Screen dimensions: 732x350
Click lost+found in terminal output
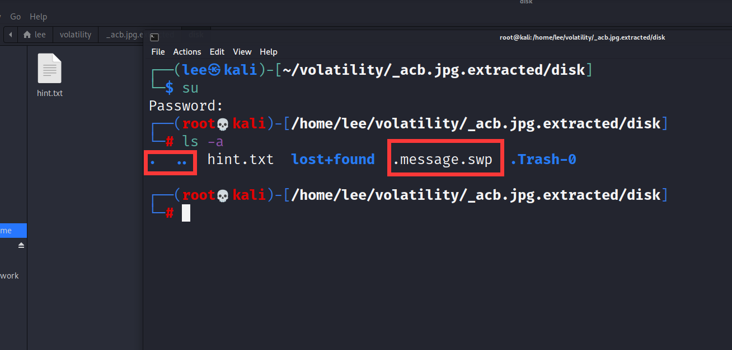pyautogui.click(x=333, y=160)
